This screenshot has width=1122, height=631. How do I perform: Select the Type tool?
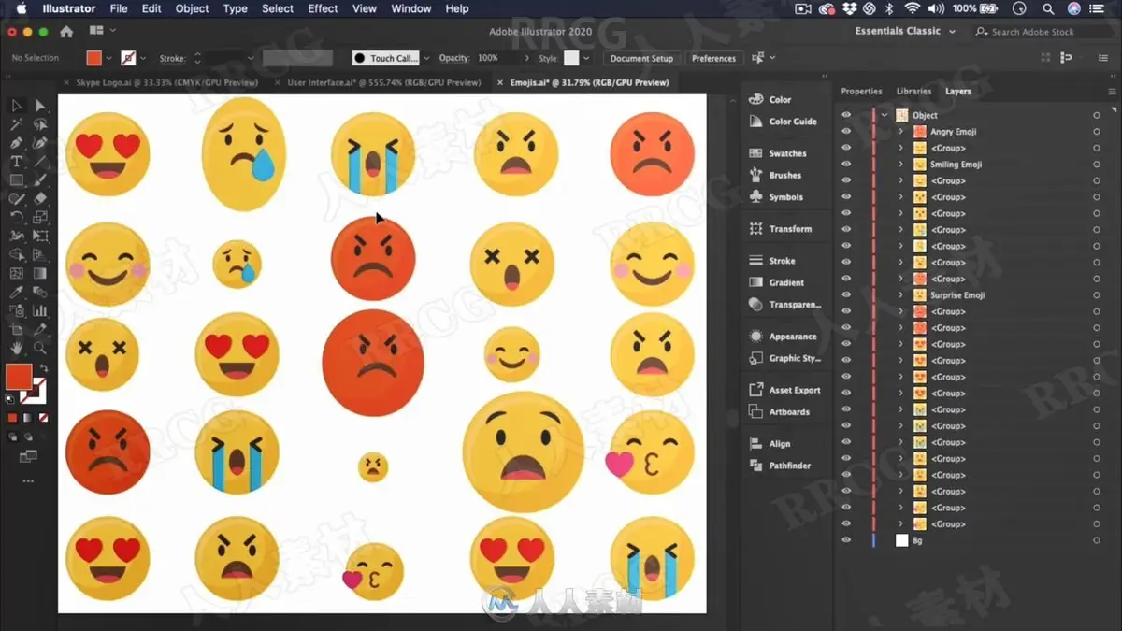click(17, 162)
